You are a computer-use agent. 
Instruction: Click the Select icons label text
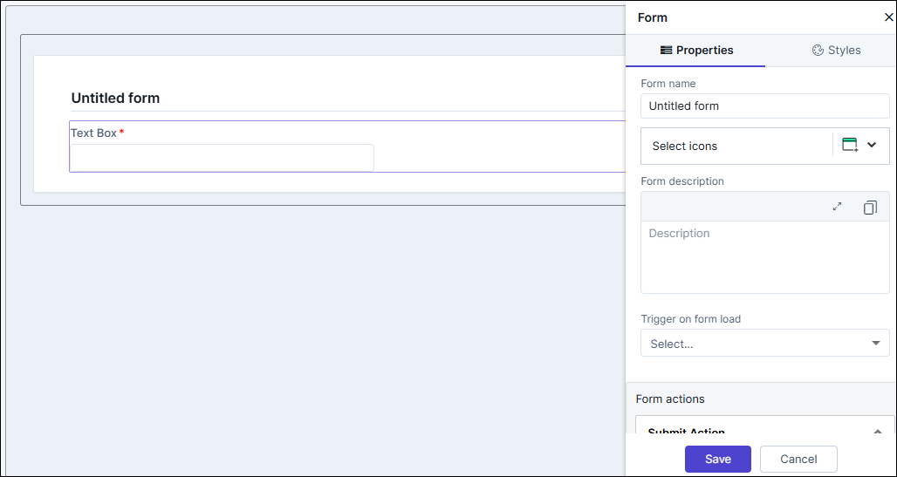pyautogui.click(x=685, y=146)
